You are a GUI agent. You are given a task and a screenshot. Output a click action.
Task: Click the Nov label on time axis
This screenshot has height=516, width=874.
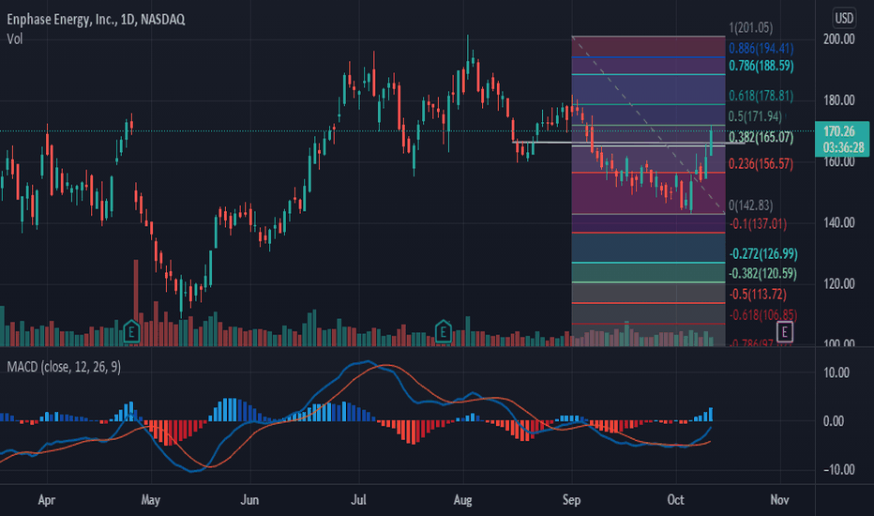coord(779,500)
